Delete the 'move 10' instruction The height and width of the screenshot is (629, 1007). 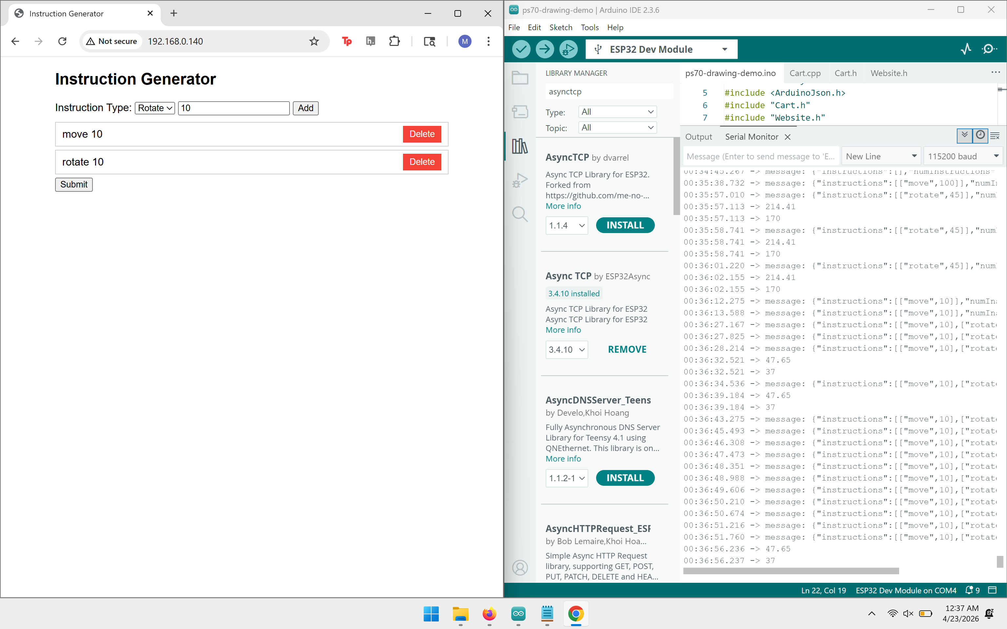click(422, 134)
